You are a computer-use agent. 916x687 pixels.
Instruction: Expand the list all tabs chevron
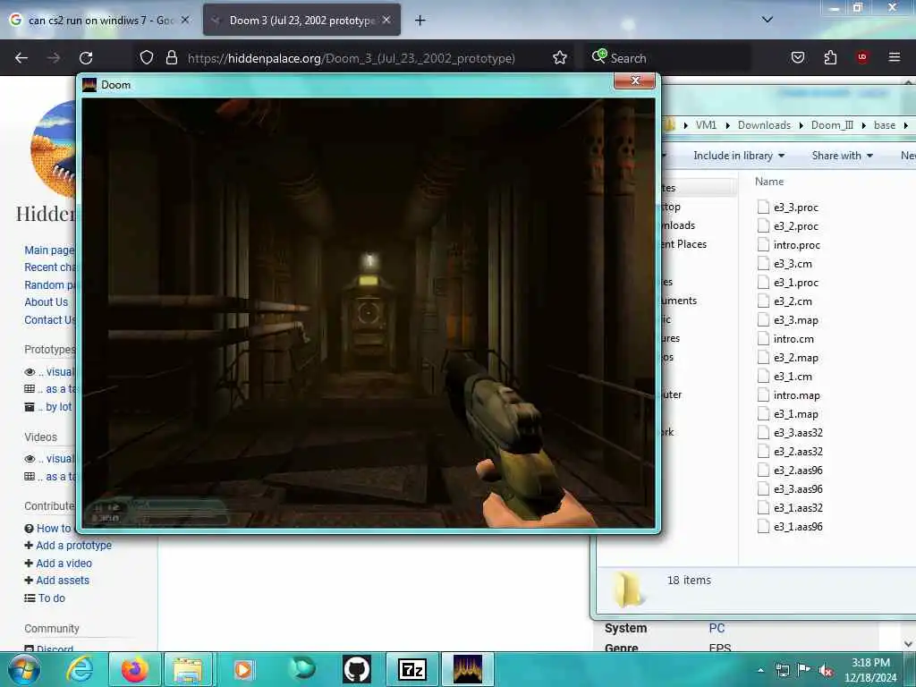click(767, 20)
